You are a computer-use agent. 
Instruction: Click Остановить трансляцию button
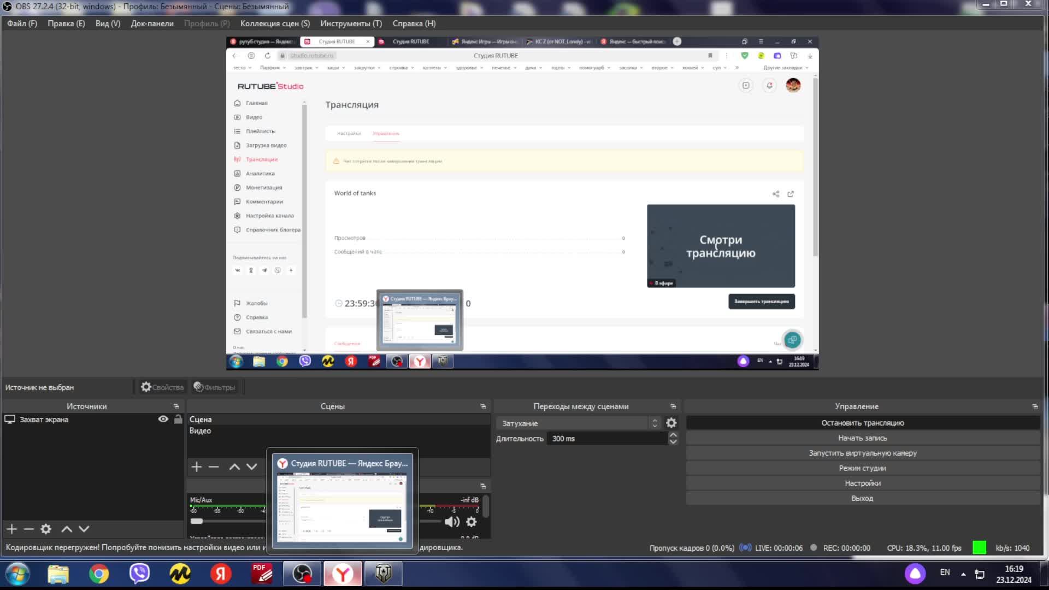coord(863,423)
